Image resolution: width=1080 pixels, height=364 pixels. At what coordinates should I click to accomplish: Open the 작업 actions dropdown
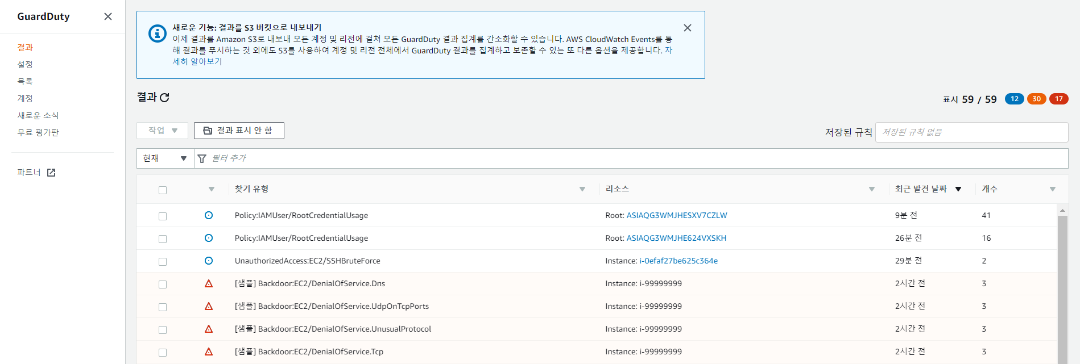coord(162,131)
